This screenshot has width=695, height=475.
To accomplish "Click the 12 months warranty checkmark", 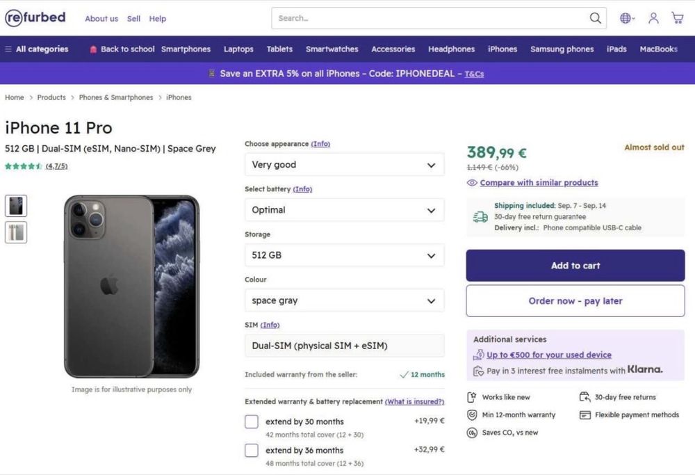I will [x=404, y=375].
